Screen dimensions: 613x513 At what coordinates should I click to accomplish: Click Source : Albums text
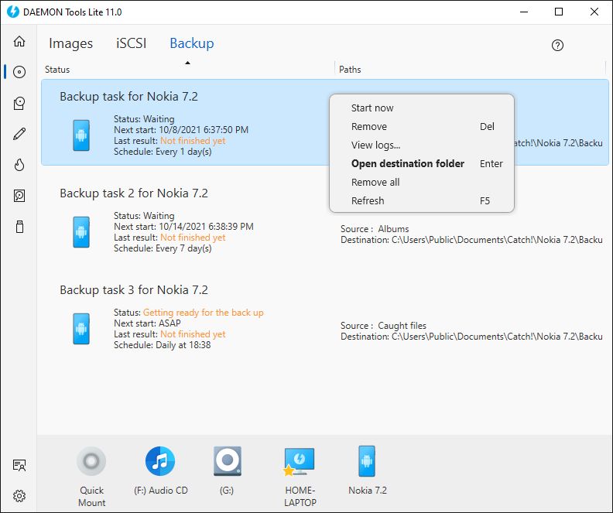[x=375, y=229]
